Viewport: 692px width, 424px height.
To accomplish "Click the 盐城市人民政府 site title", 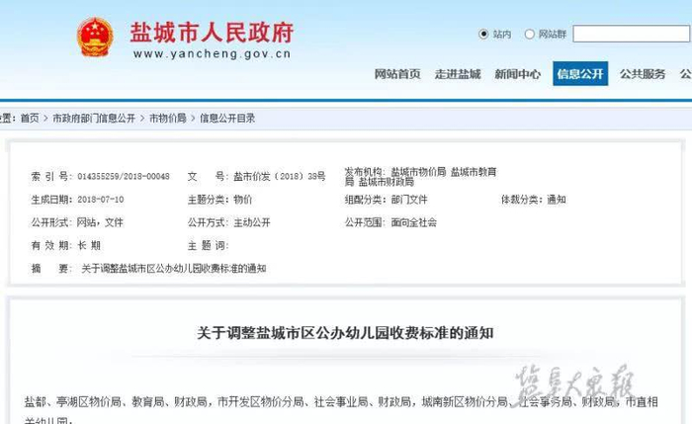I will [x=212, y=33].
